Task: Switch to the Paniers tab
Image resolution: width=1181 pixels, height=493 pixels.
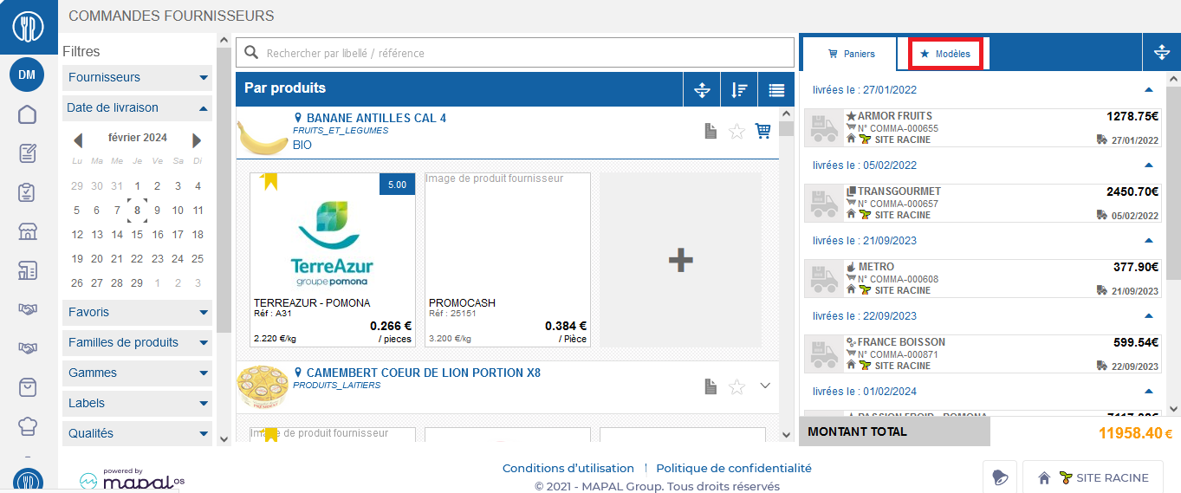Action: click(x=851, y=54)
